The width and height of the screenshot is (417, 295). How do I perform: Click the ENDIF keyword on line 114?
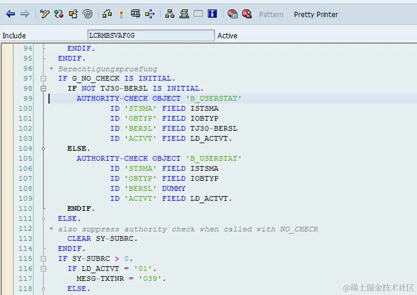click(69, 249)
